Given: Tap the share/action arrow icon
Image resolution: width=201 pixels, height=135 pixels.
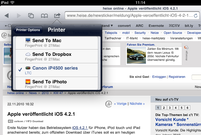Looking at the screenshot, I should [57, 15].
